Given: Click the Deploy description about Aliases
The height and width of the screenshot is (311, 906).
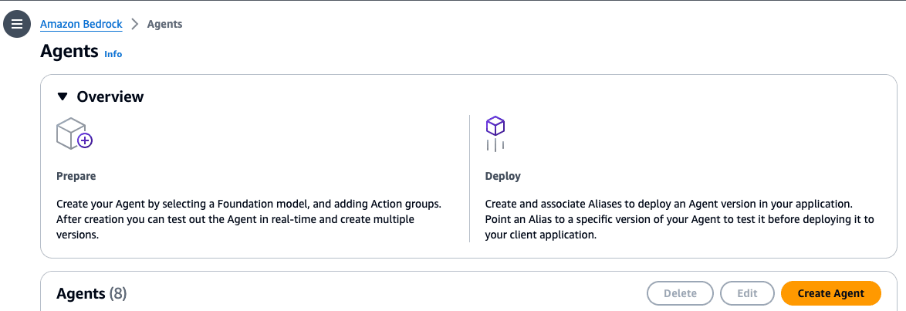Looking at the screenshot, I should (679, 219).
